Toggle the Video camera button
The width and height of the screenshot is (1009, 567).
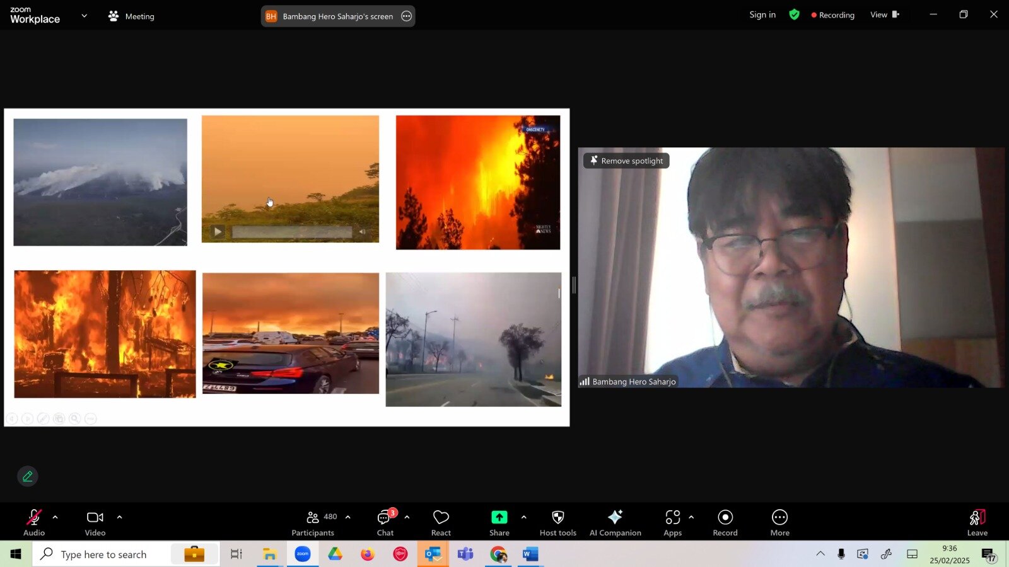click(x=95, y=523)
